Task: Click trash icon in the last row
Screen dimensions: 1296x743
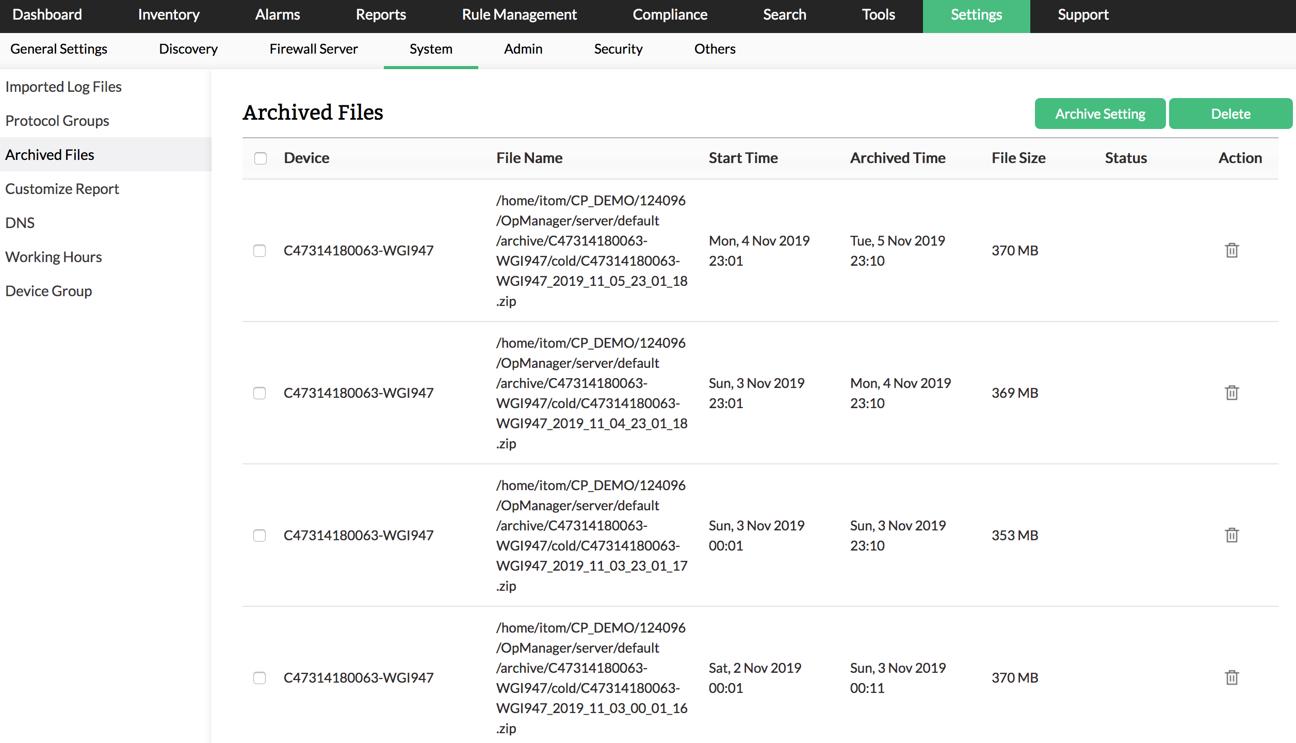Action: point(1232,677)
